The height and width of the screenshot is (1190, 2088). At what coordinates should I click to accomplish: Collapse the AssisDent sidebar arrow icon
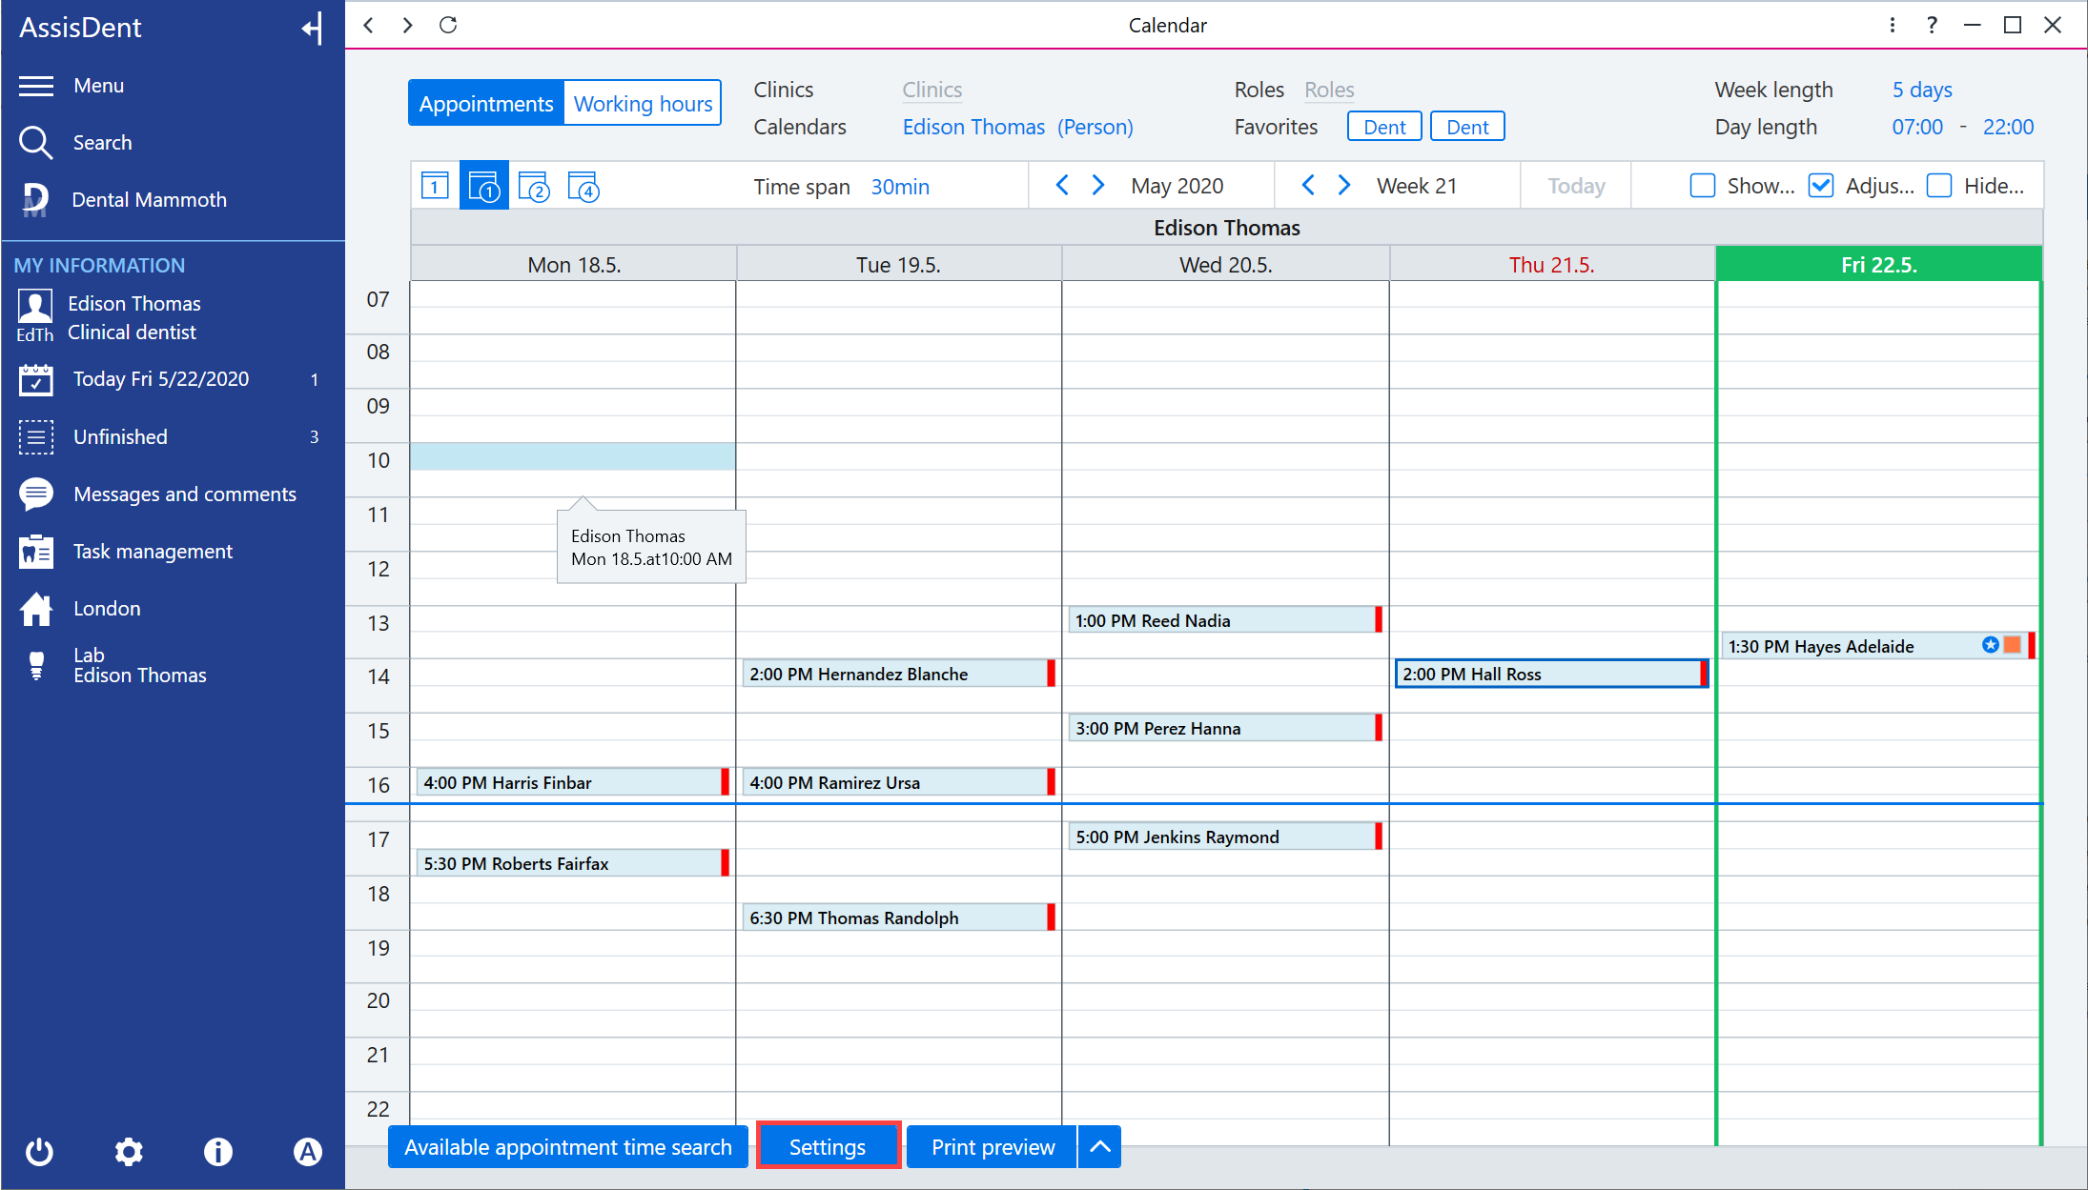(x=313, y=28)
